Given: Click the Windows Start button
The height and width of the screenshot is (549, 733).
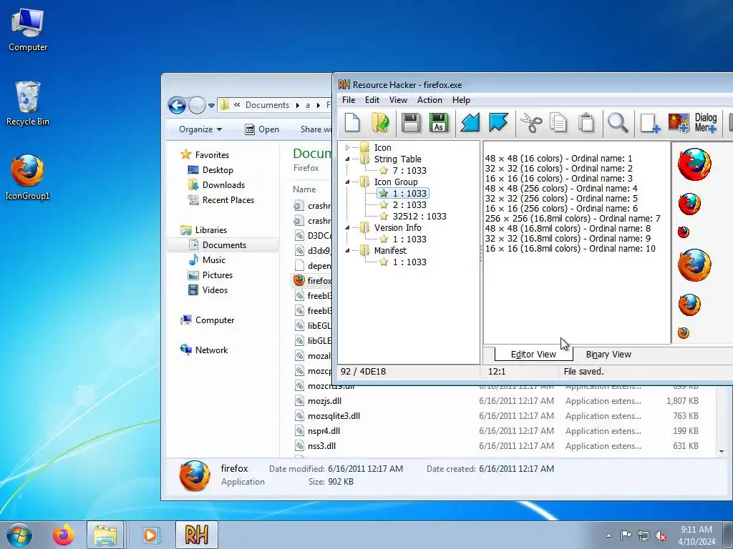Looking at the screenshot, I should 19,535.
